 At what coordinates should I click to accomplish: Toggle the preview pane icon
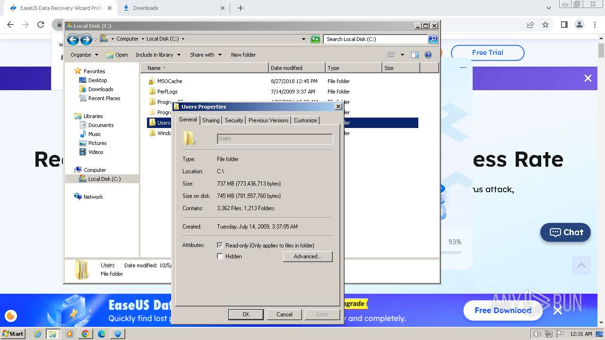[x=415, y=55]
